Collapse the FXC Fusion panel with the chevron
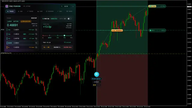The width and height of the screenshot is (192, 108). click(x=73, y=6)
